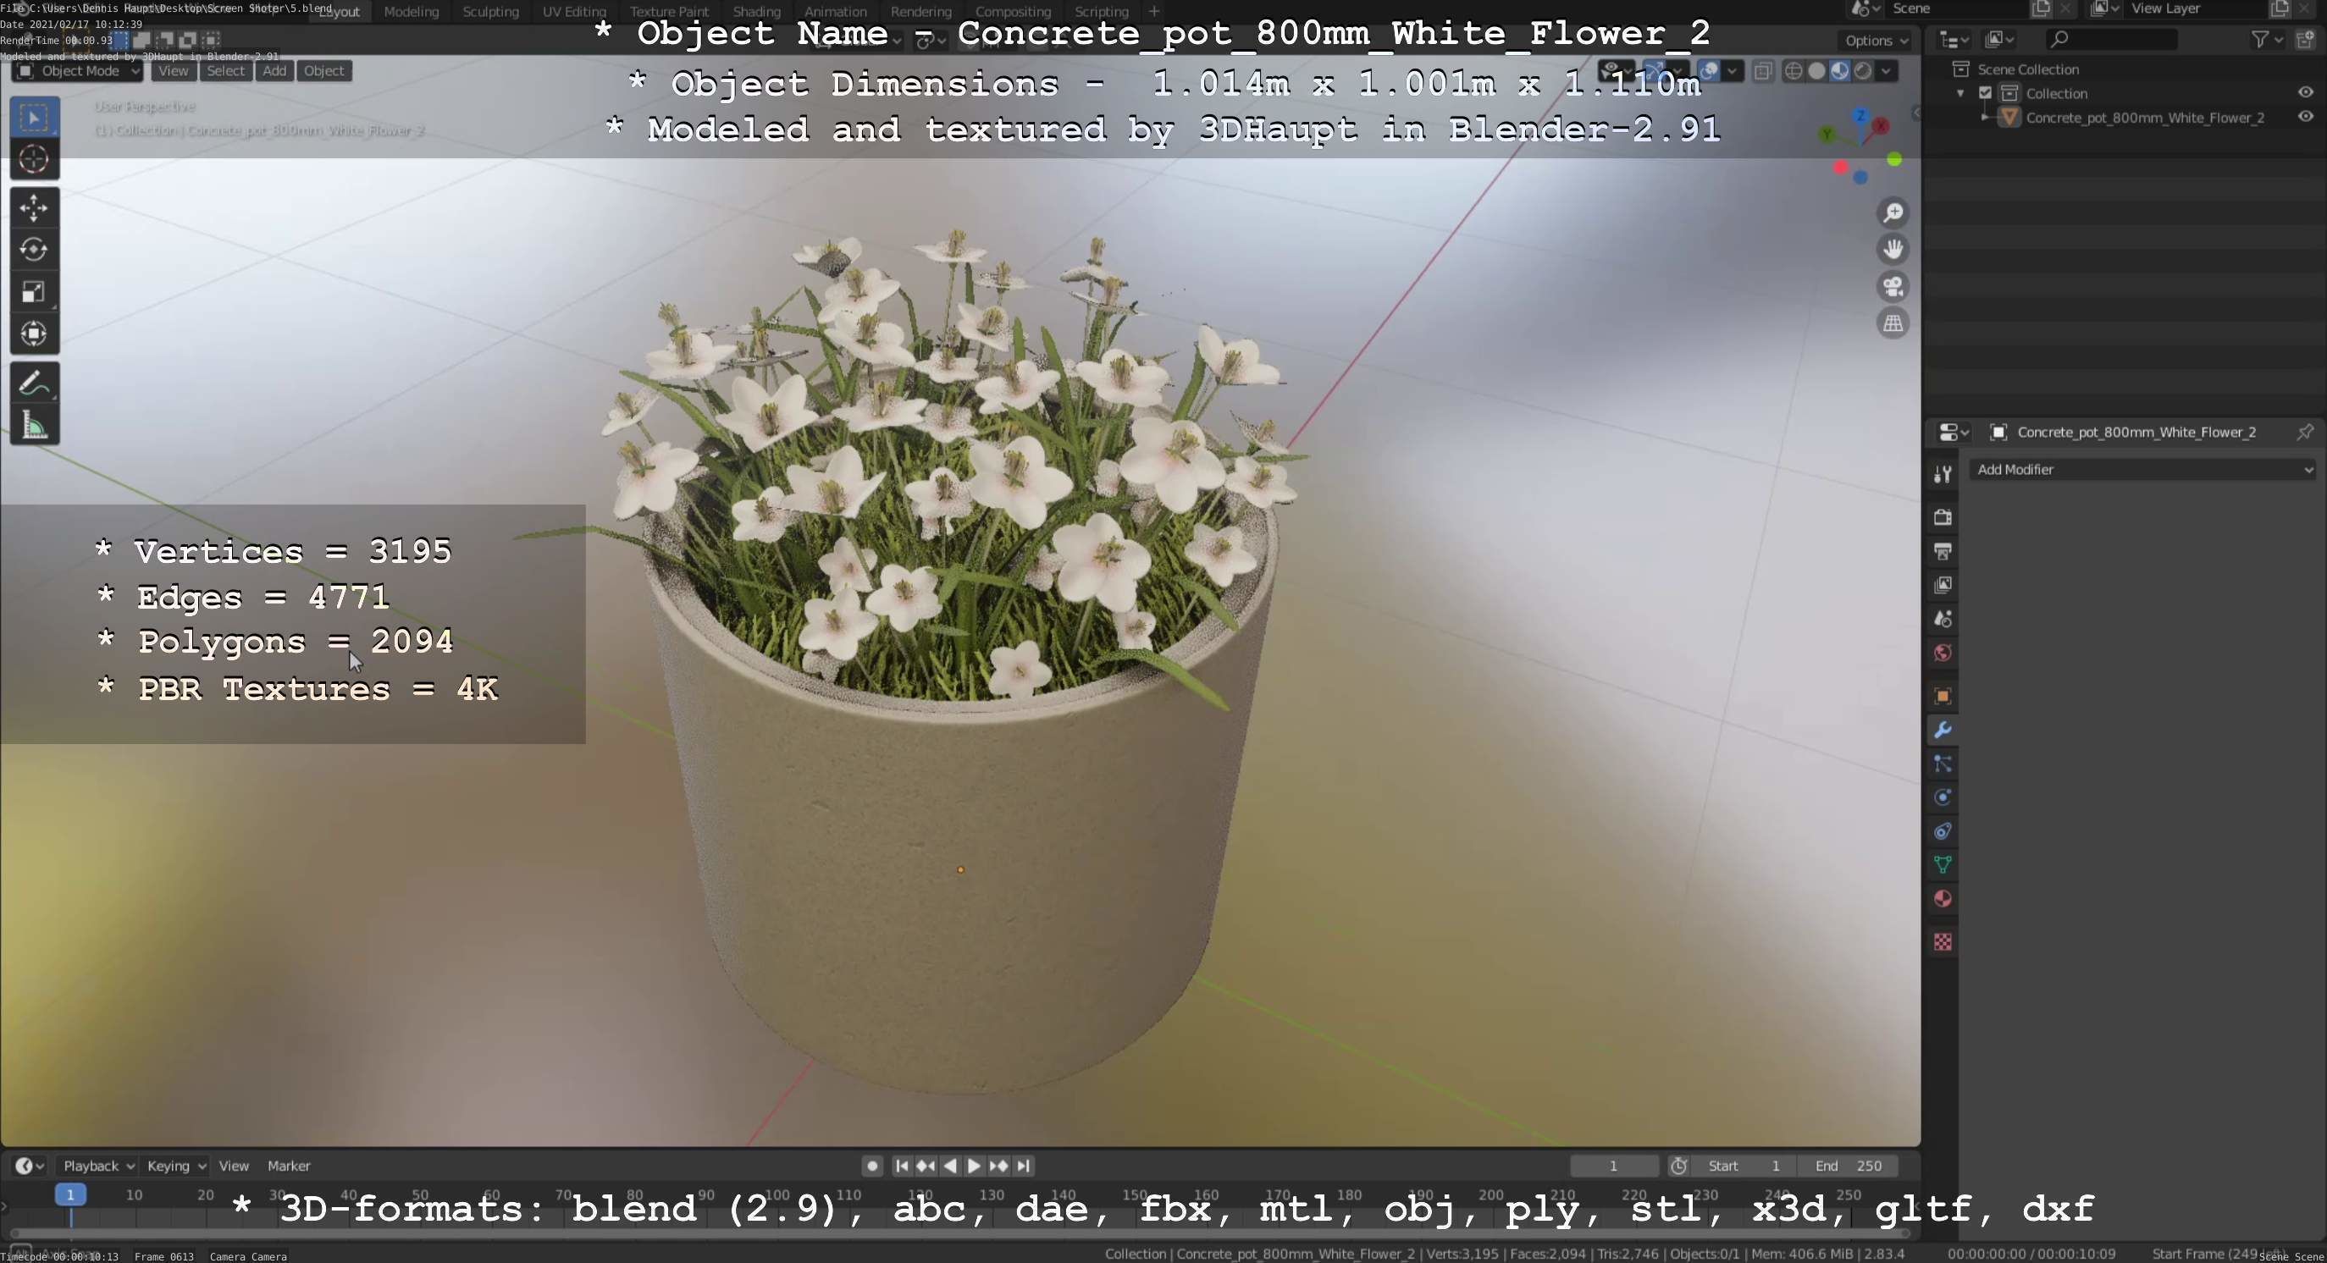Uncheck the Collection exclude checkbox
This screenshot has width=2327, height=1263.
(1986, 93)
